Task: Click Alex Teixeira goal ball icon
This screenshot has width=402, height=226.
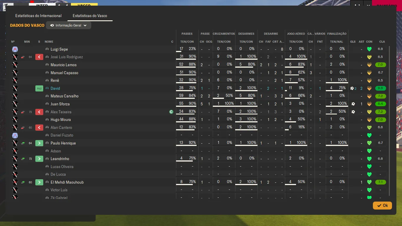Action: (353, 112)
